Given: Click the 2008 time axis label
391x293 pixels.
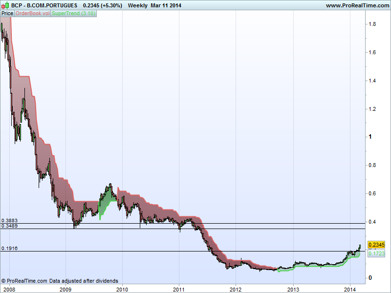Looking at the screenshot, I should (x=9, y=290).
